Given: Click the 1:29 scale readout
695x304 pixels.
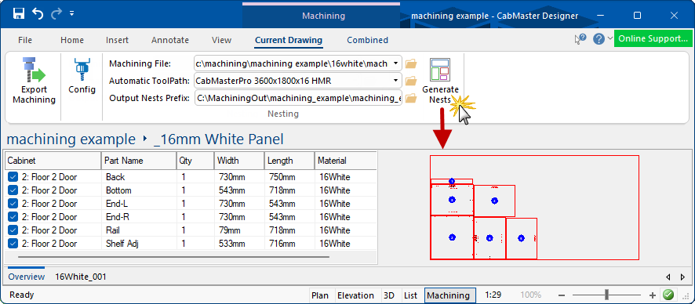Looking at the screenshot, I should pyautogui.click(x=493, y=295).
